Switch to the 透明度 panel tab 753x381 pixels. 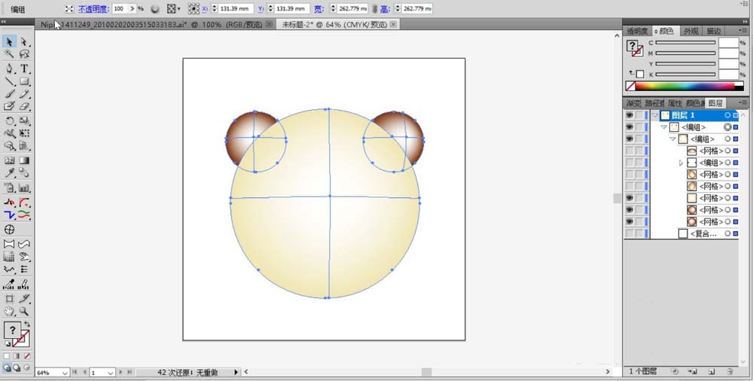coord(637,31)
